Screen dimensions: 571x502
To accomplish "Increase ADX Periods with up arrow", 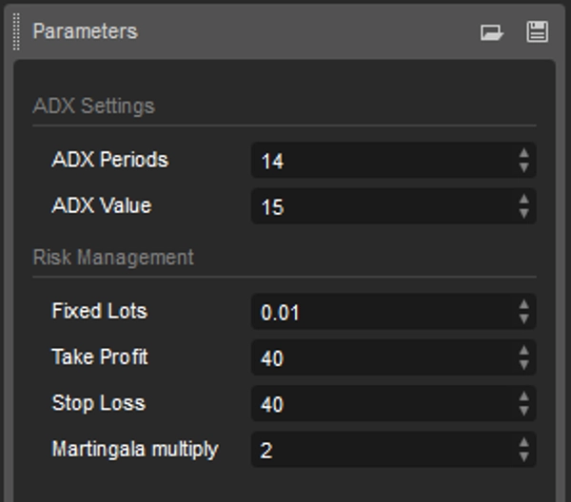I will (523, 153).
